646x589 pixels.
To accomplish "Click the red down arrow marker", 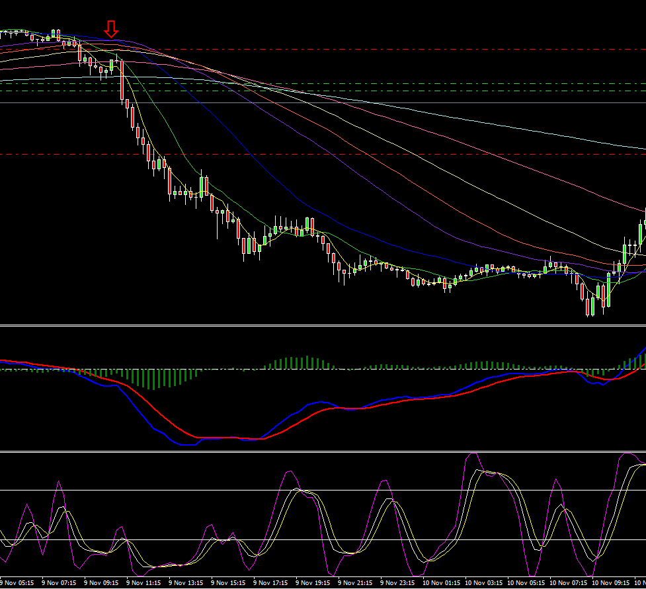I will click(x=111, y=28).
